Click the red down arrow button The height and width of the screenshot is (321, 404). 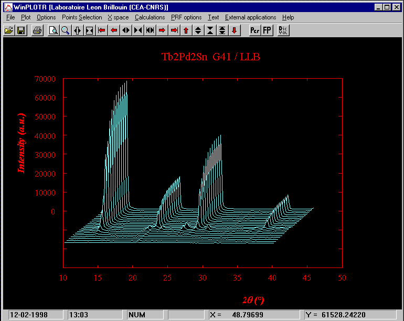[x=235, y=30]
